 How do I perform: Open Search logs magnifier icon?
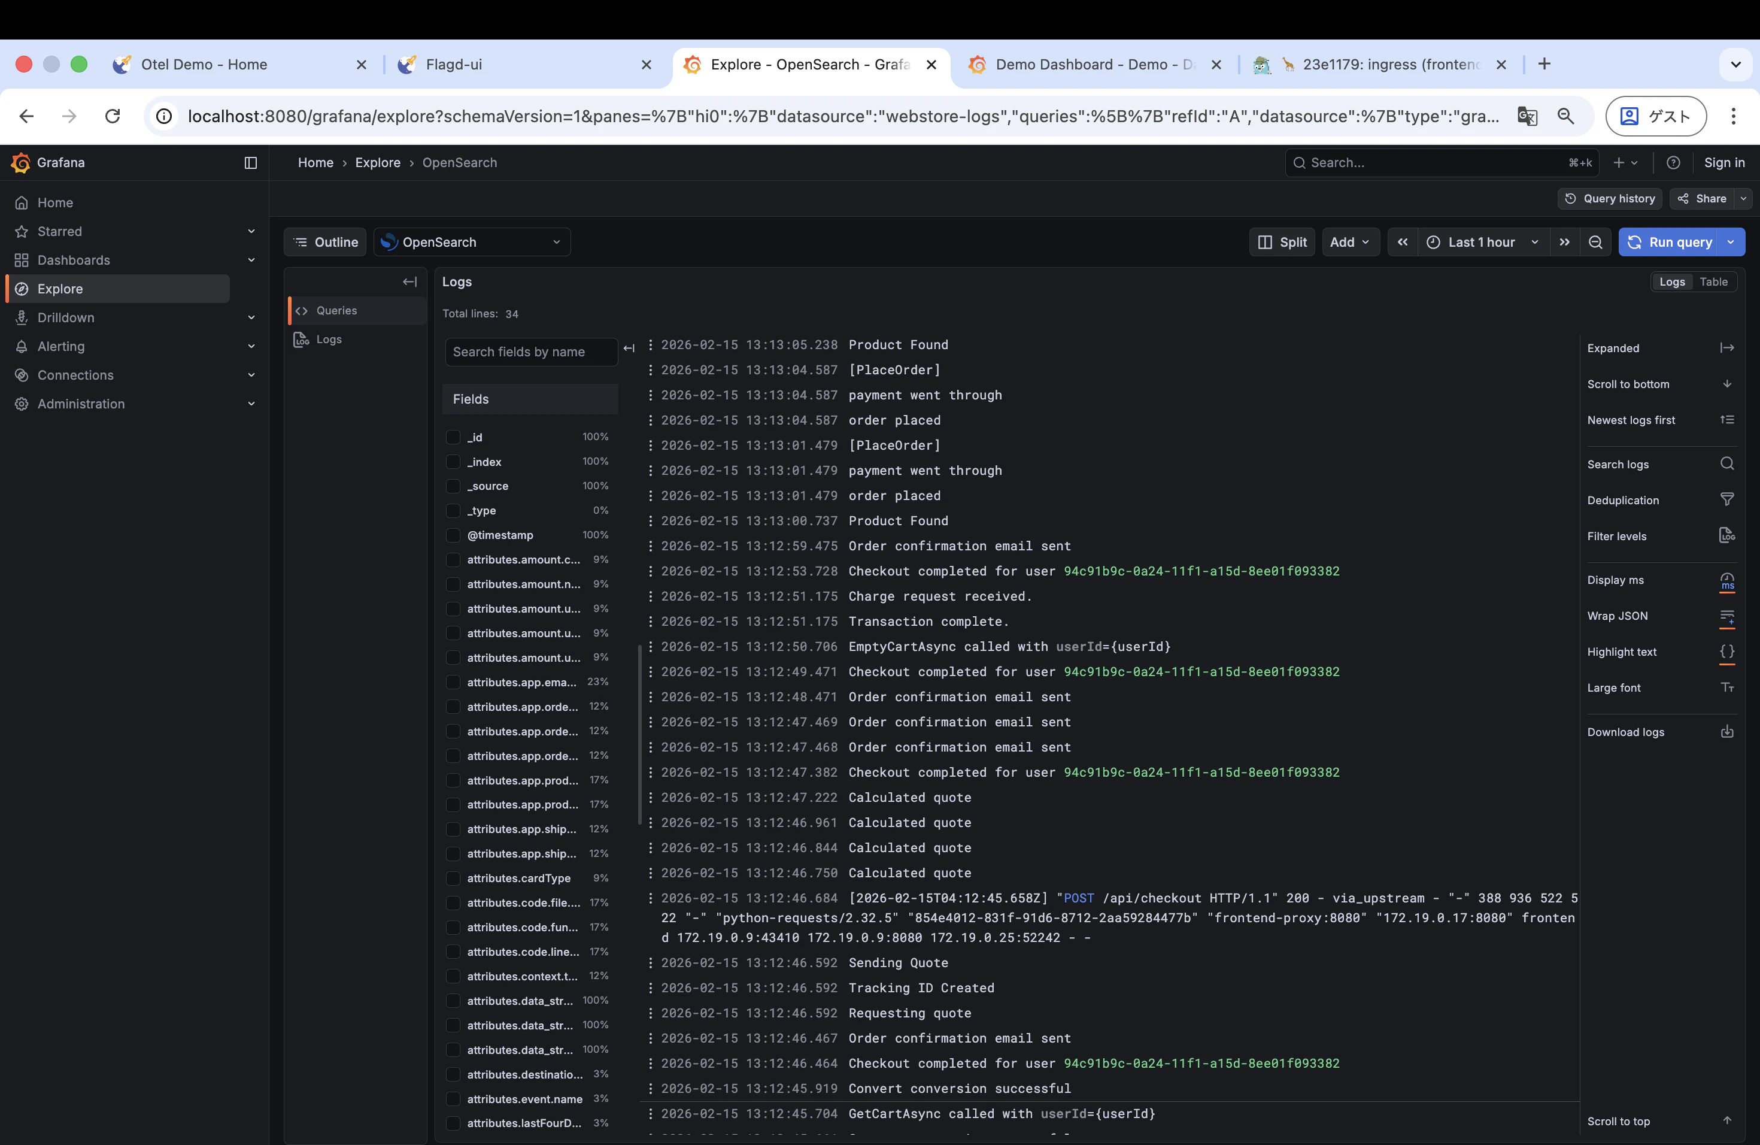[1726, 464]
